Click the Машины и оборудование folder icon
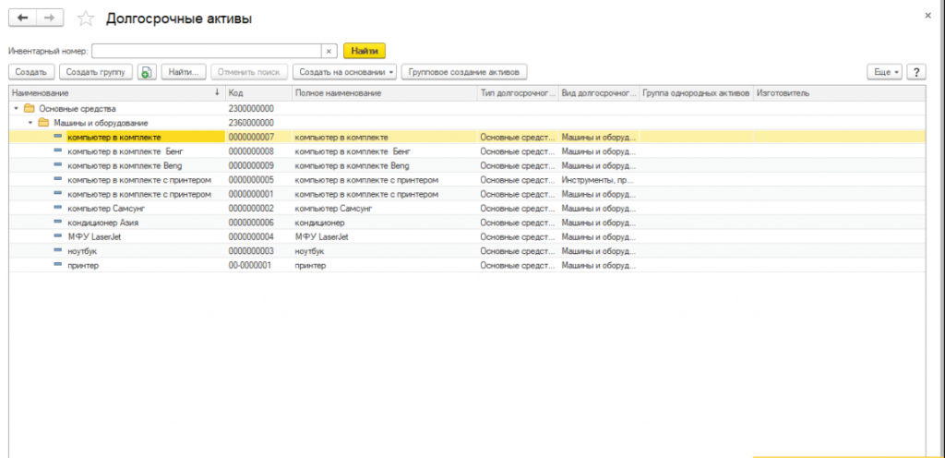 (x=43, y=122)
